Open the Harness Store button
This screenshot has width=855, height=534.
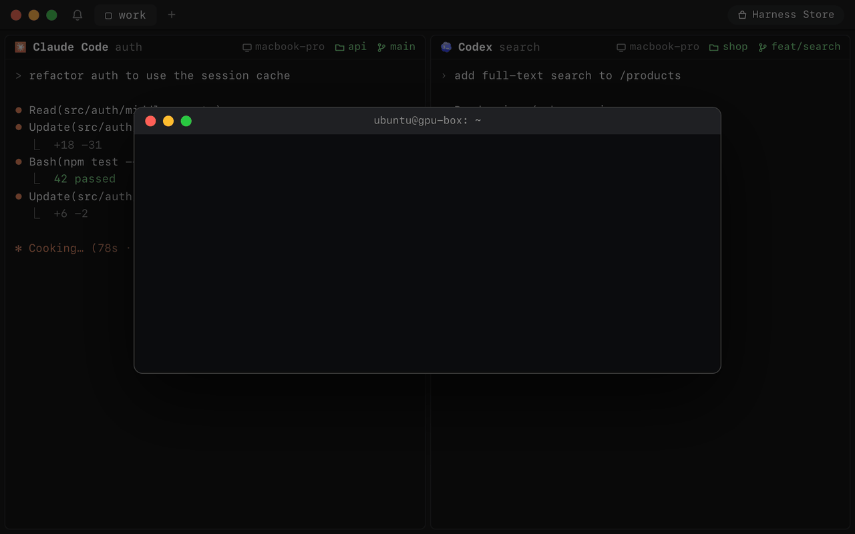coord(786,15)
